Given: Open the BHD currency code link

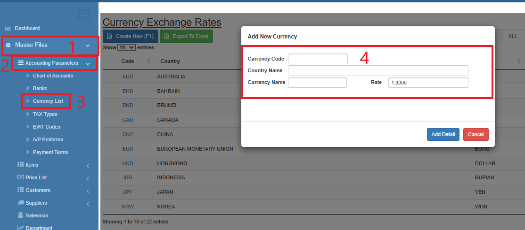Looking at the screenshot, I should (x=128, y=91).
